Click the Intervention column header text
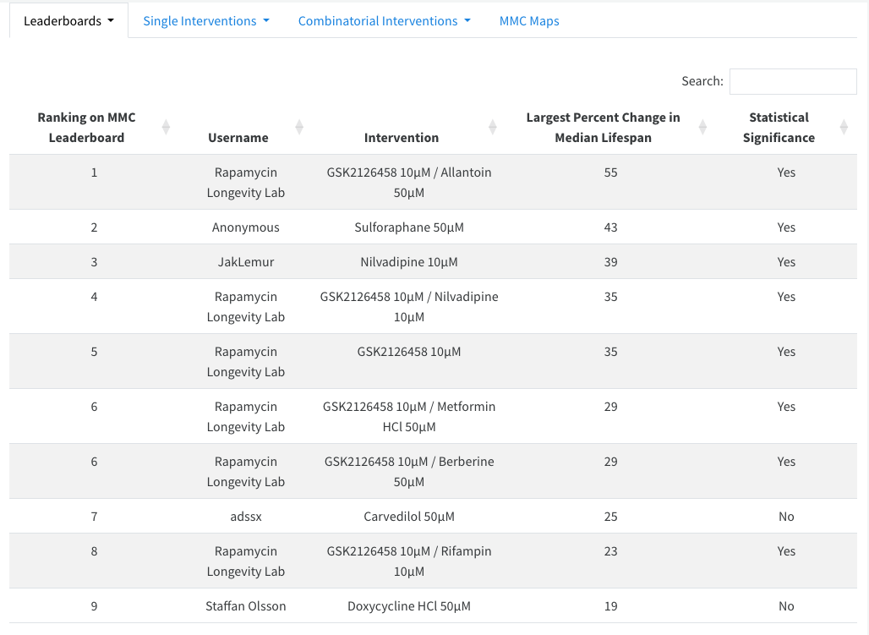 click(402, 138)
